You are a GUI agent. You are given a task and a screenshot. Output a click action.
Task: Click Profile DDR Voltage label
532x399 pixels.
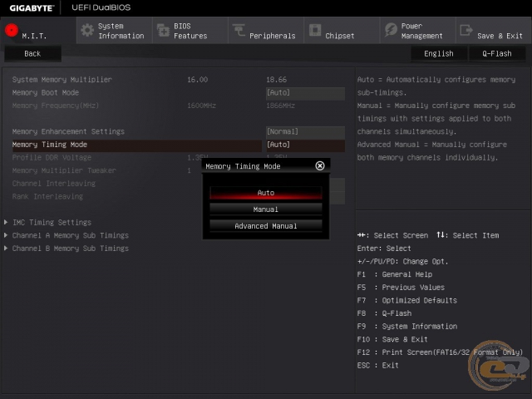click(x=52, y=157)
